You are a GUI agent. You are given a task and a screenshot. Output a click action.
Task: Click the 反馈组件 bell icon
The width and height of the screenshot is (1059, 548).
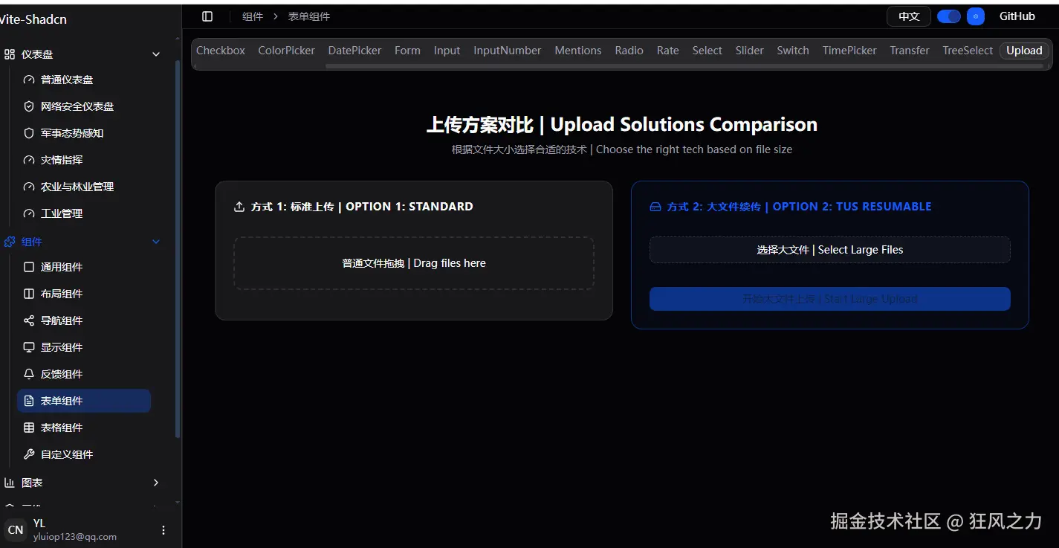pyautogui.click(x=28, y=373)
